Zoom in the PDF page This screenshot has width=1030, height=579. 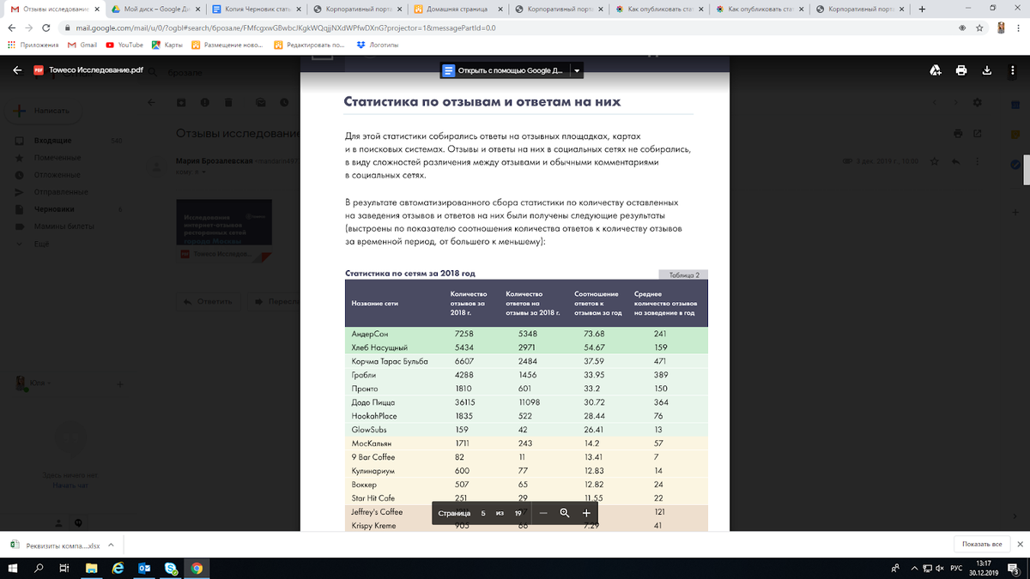pos(586,513)
